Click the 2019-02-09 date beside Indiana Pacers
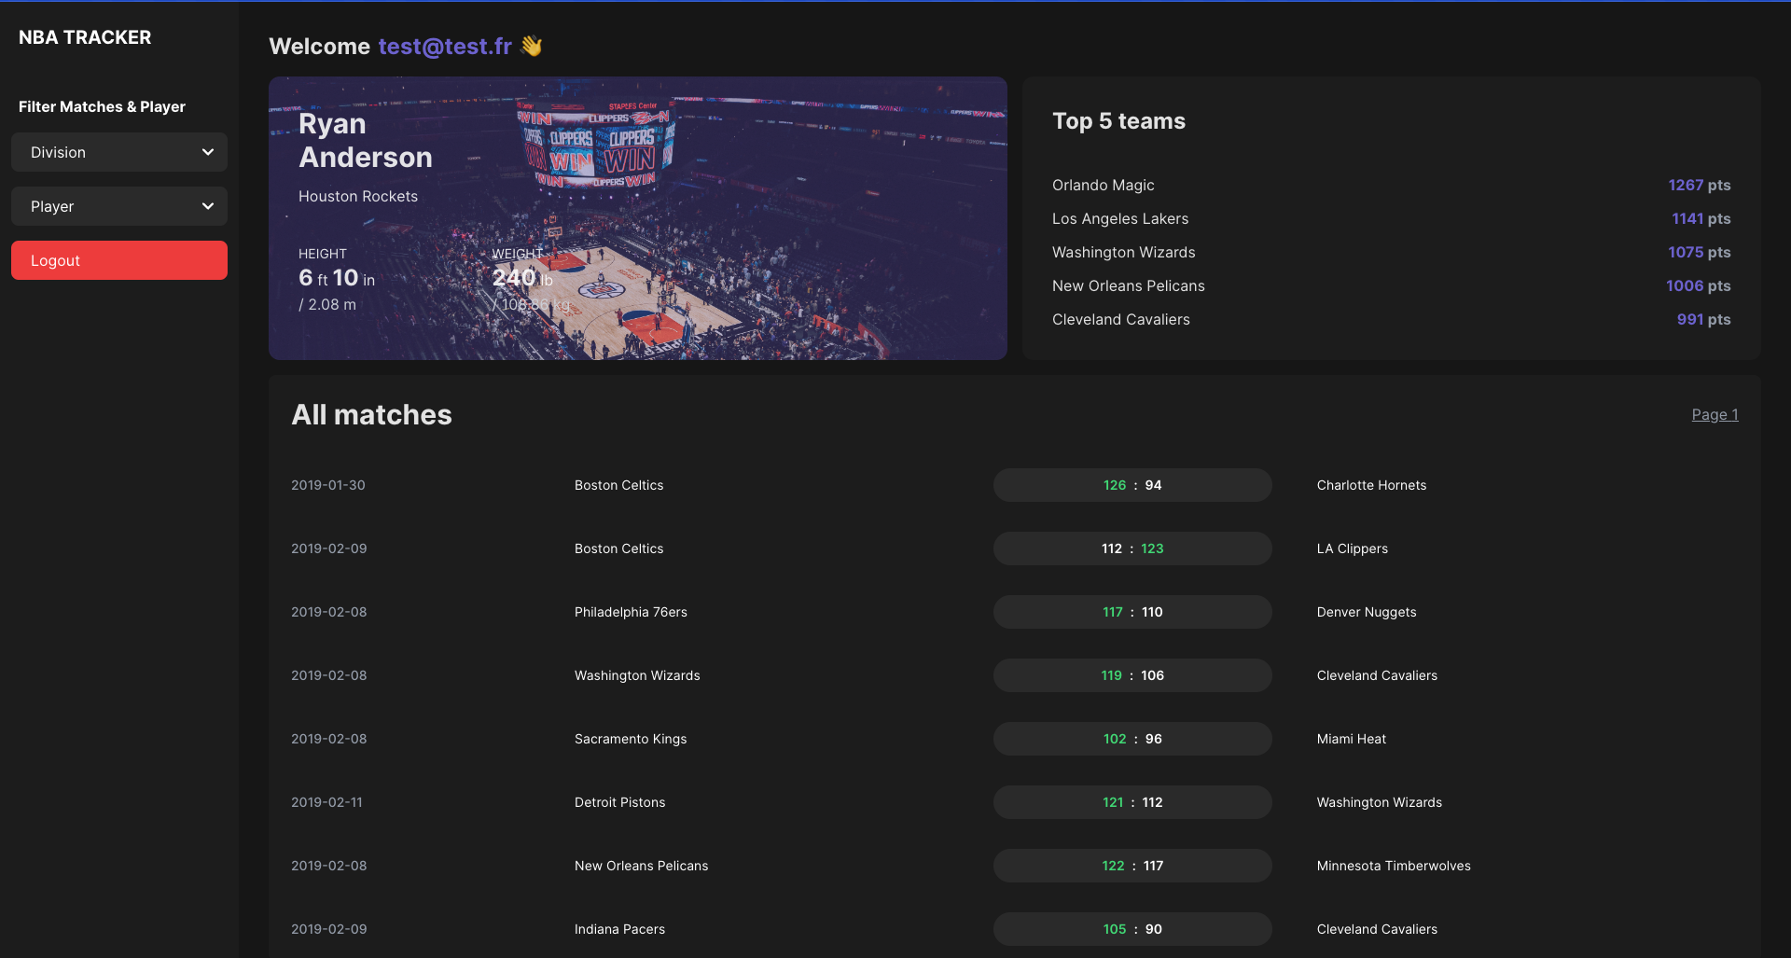Viewport: 1791px width, 958px height. (x=329, y=929)
